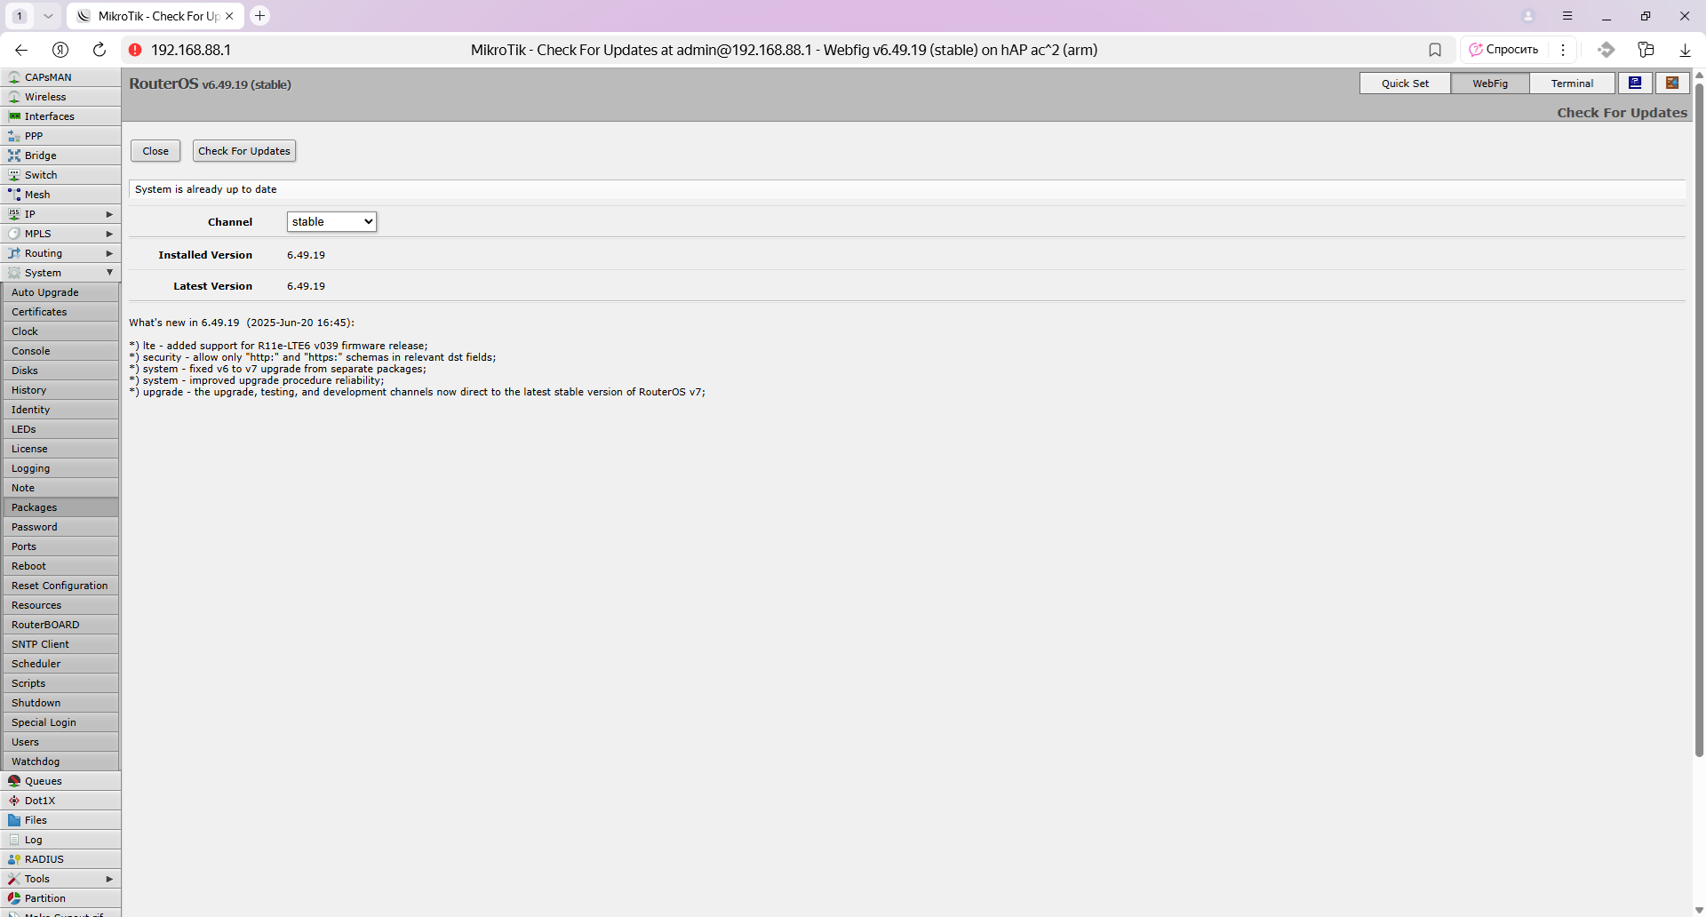
Task: Open the Partition section
Action: [x=60, y=898]
